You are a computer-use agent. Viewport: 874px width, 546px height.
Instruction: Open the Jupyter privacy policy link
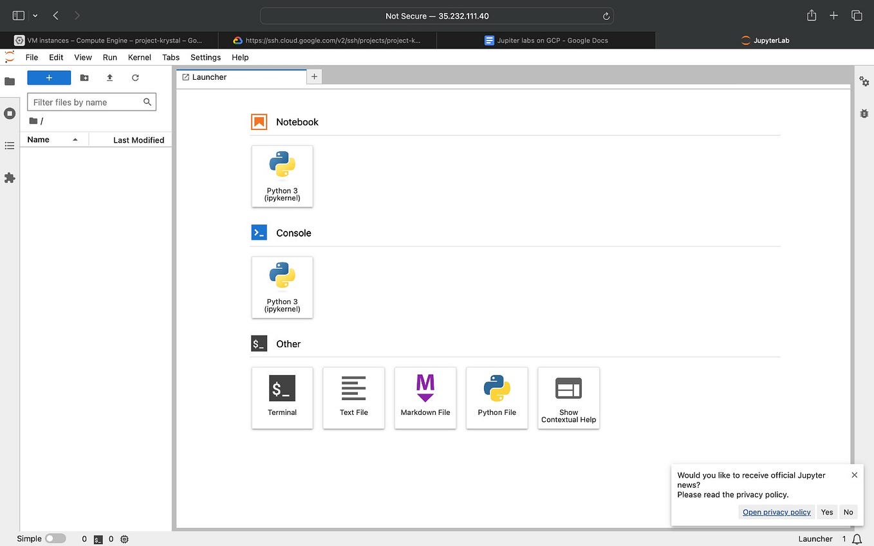pos(776,512)
